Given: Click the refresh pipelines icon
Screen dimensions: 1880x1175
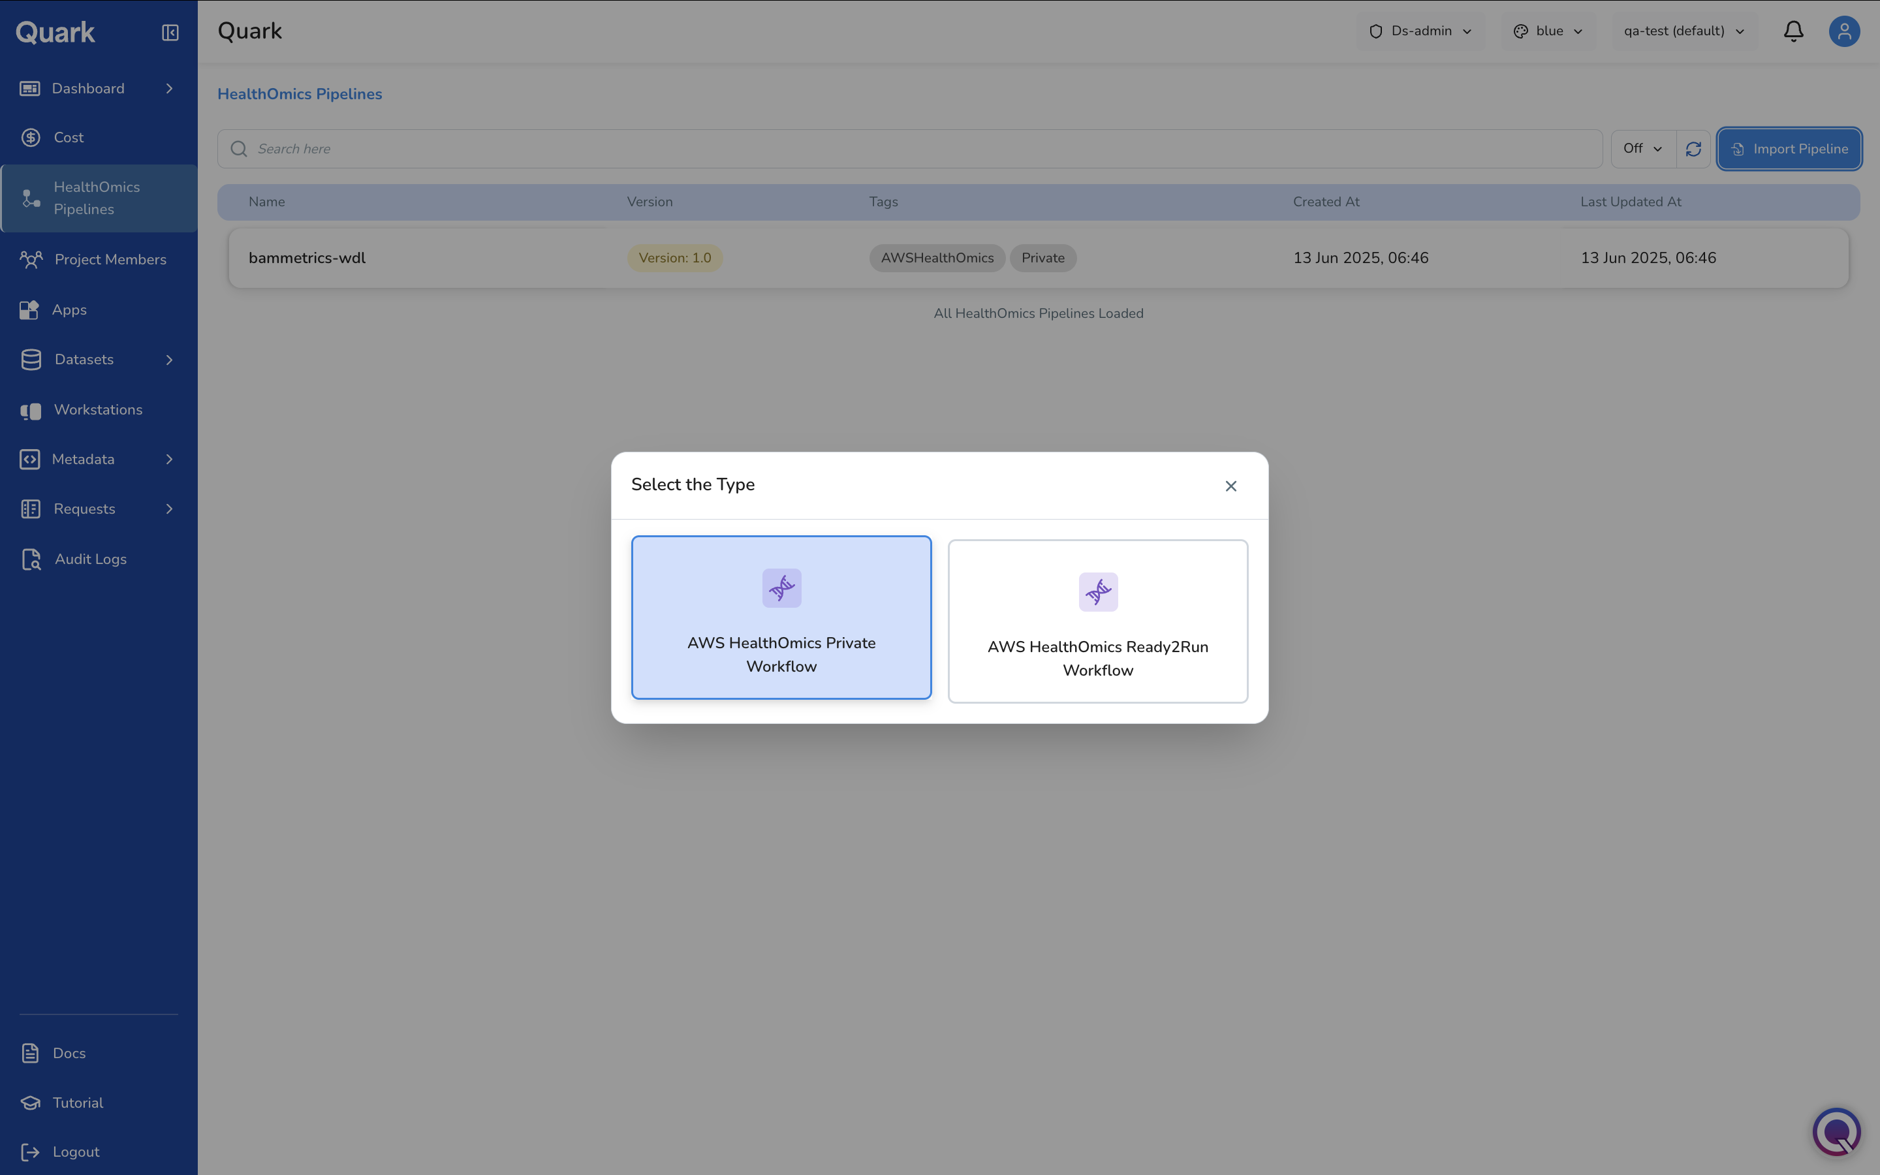Looking at the screenshot, I should pos(1693,149).
